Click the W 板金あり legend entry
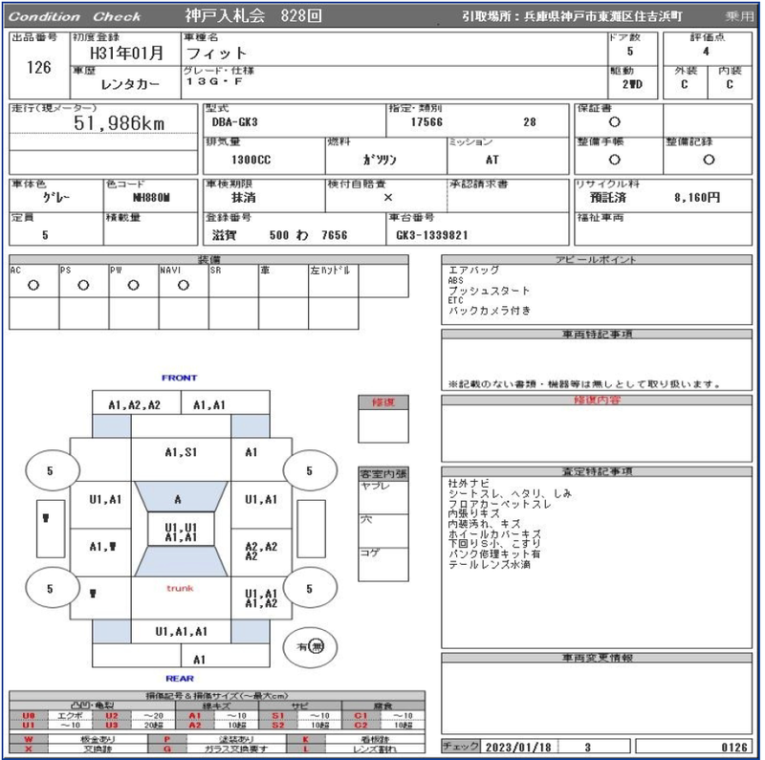The height and width of the screenshot is (760, 765). pyautogui.click(x=78, y=740)
